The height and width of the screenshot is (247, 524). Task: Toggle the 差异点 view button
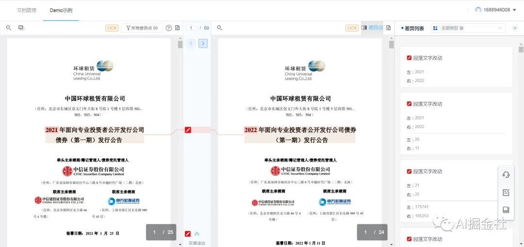(x=372, y=28)
